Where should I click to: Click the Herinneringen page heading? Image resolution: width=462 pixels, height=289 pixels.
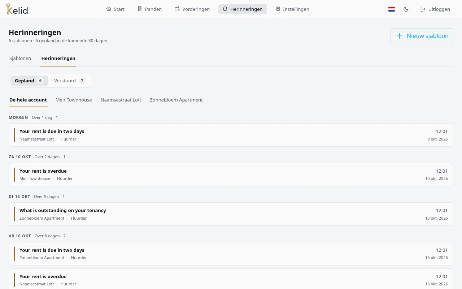[x=35, y=33]
